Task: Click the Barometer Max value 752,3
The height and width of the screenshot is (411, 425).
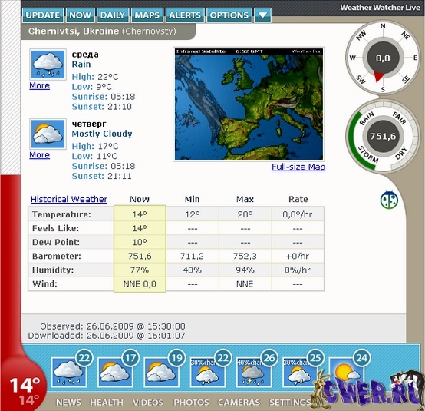Action: (x=245, y=256)
